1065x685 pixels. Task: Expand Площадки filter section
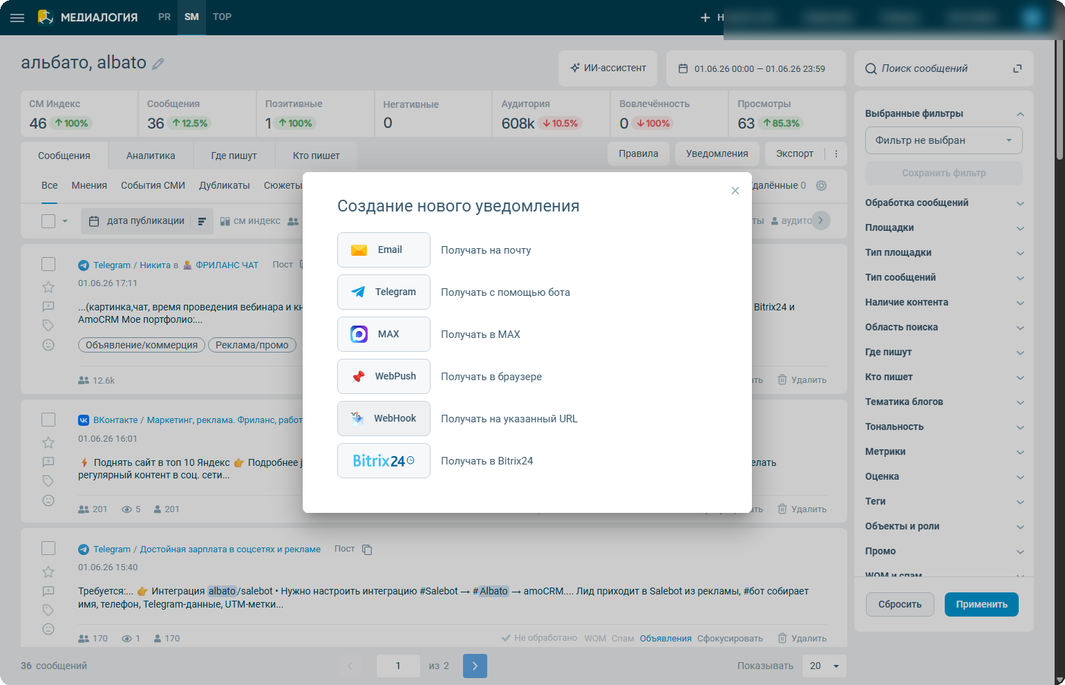pyautogui.click(x=944, y=227)
